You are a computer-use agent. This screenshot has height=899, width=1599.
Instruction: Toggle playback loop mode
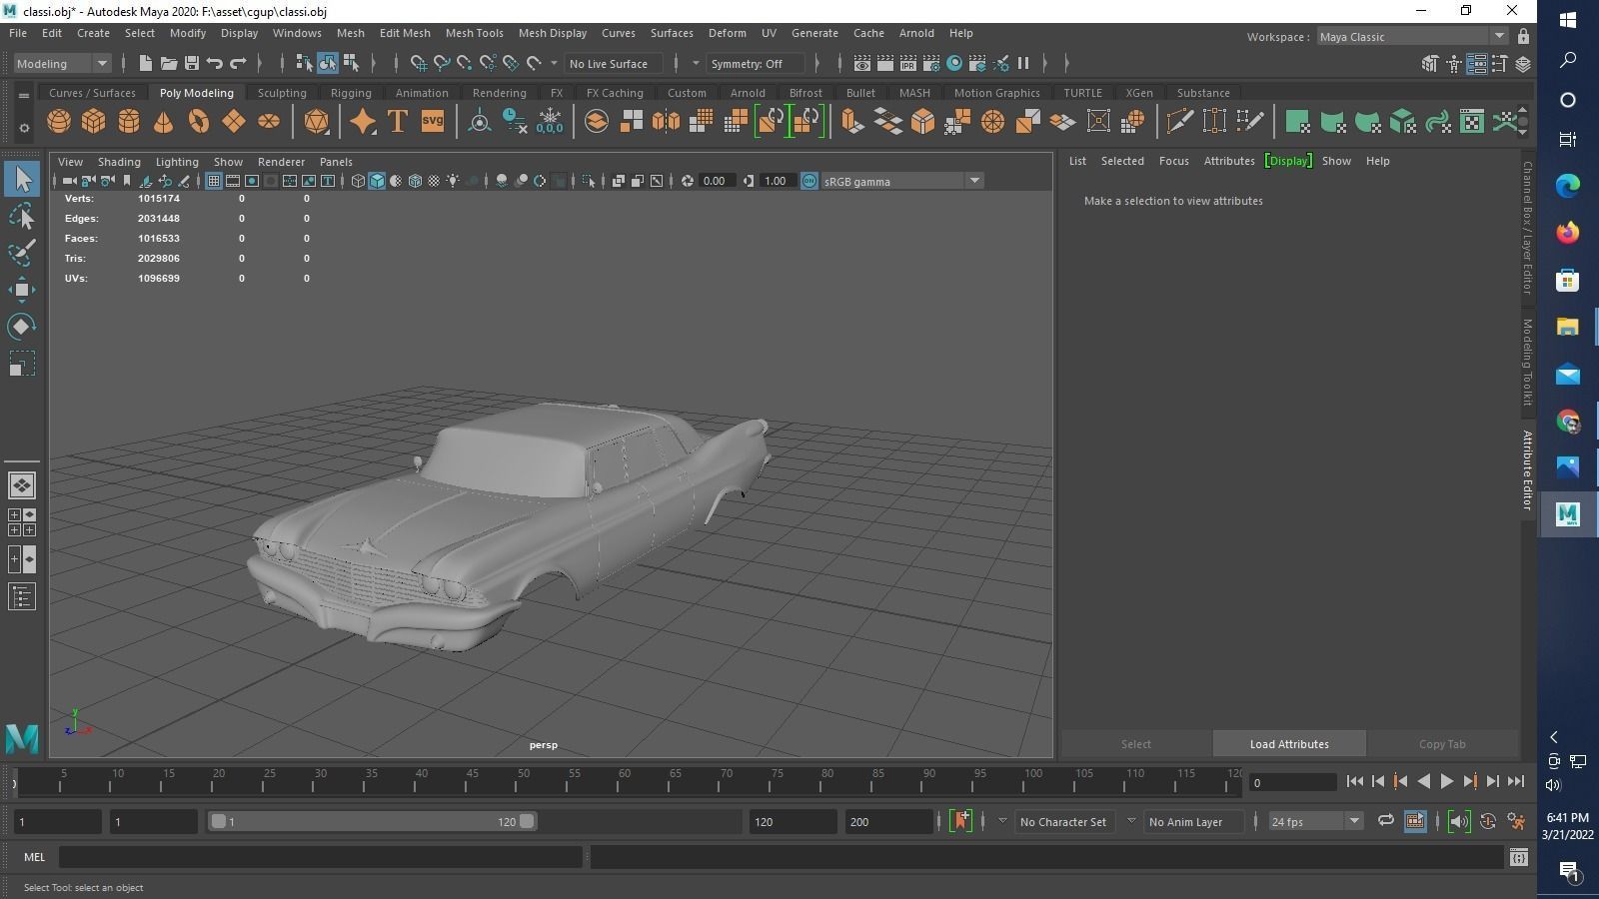coord(1385,821)
